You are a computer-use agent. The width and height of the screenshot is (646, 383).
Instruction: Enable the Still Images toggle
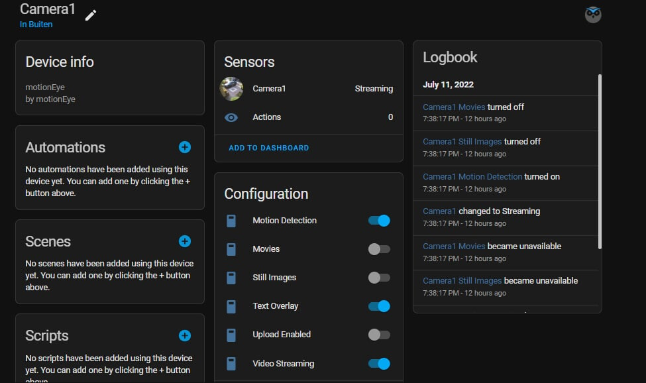tap(379, 278)
